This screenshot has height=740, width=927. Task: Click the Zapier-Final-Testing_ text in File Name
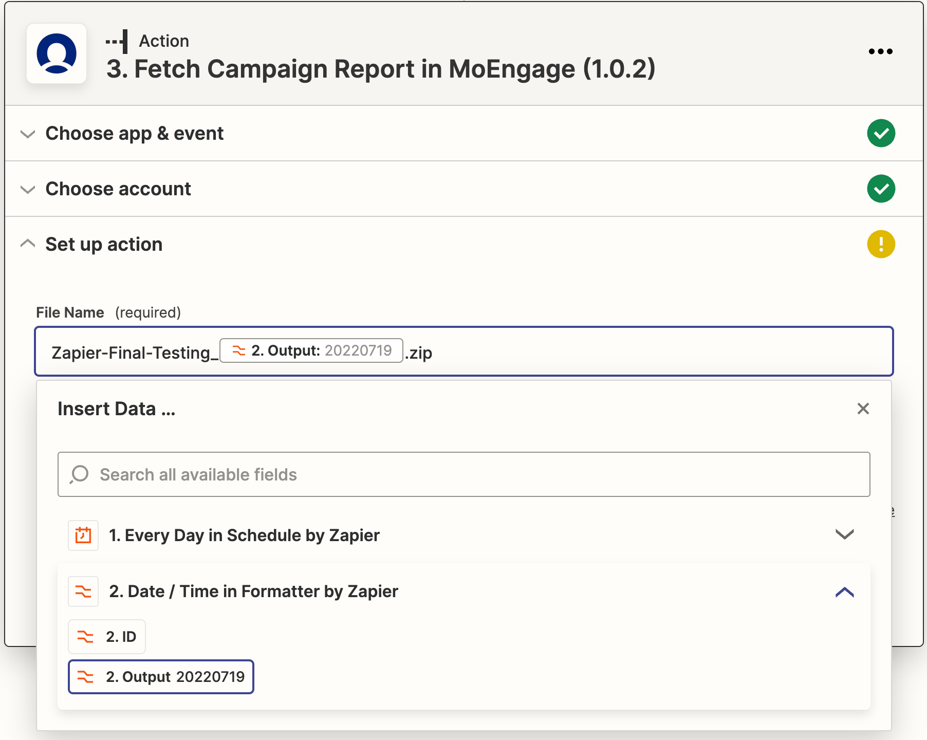[135, 353]
